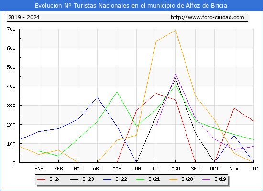This screenshot has height=191, width=263.
Task: Click the 500 y-axis value
Action: 11,67
